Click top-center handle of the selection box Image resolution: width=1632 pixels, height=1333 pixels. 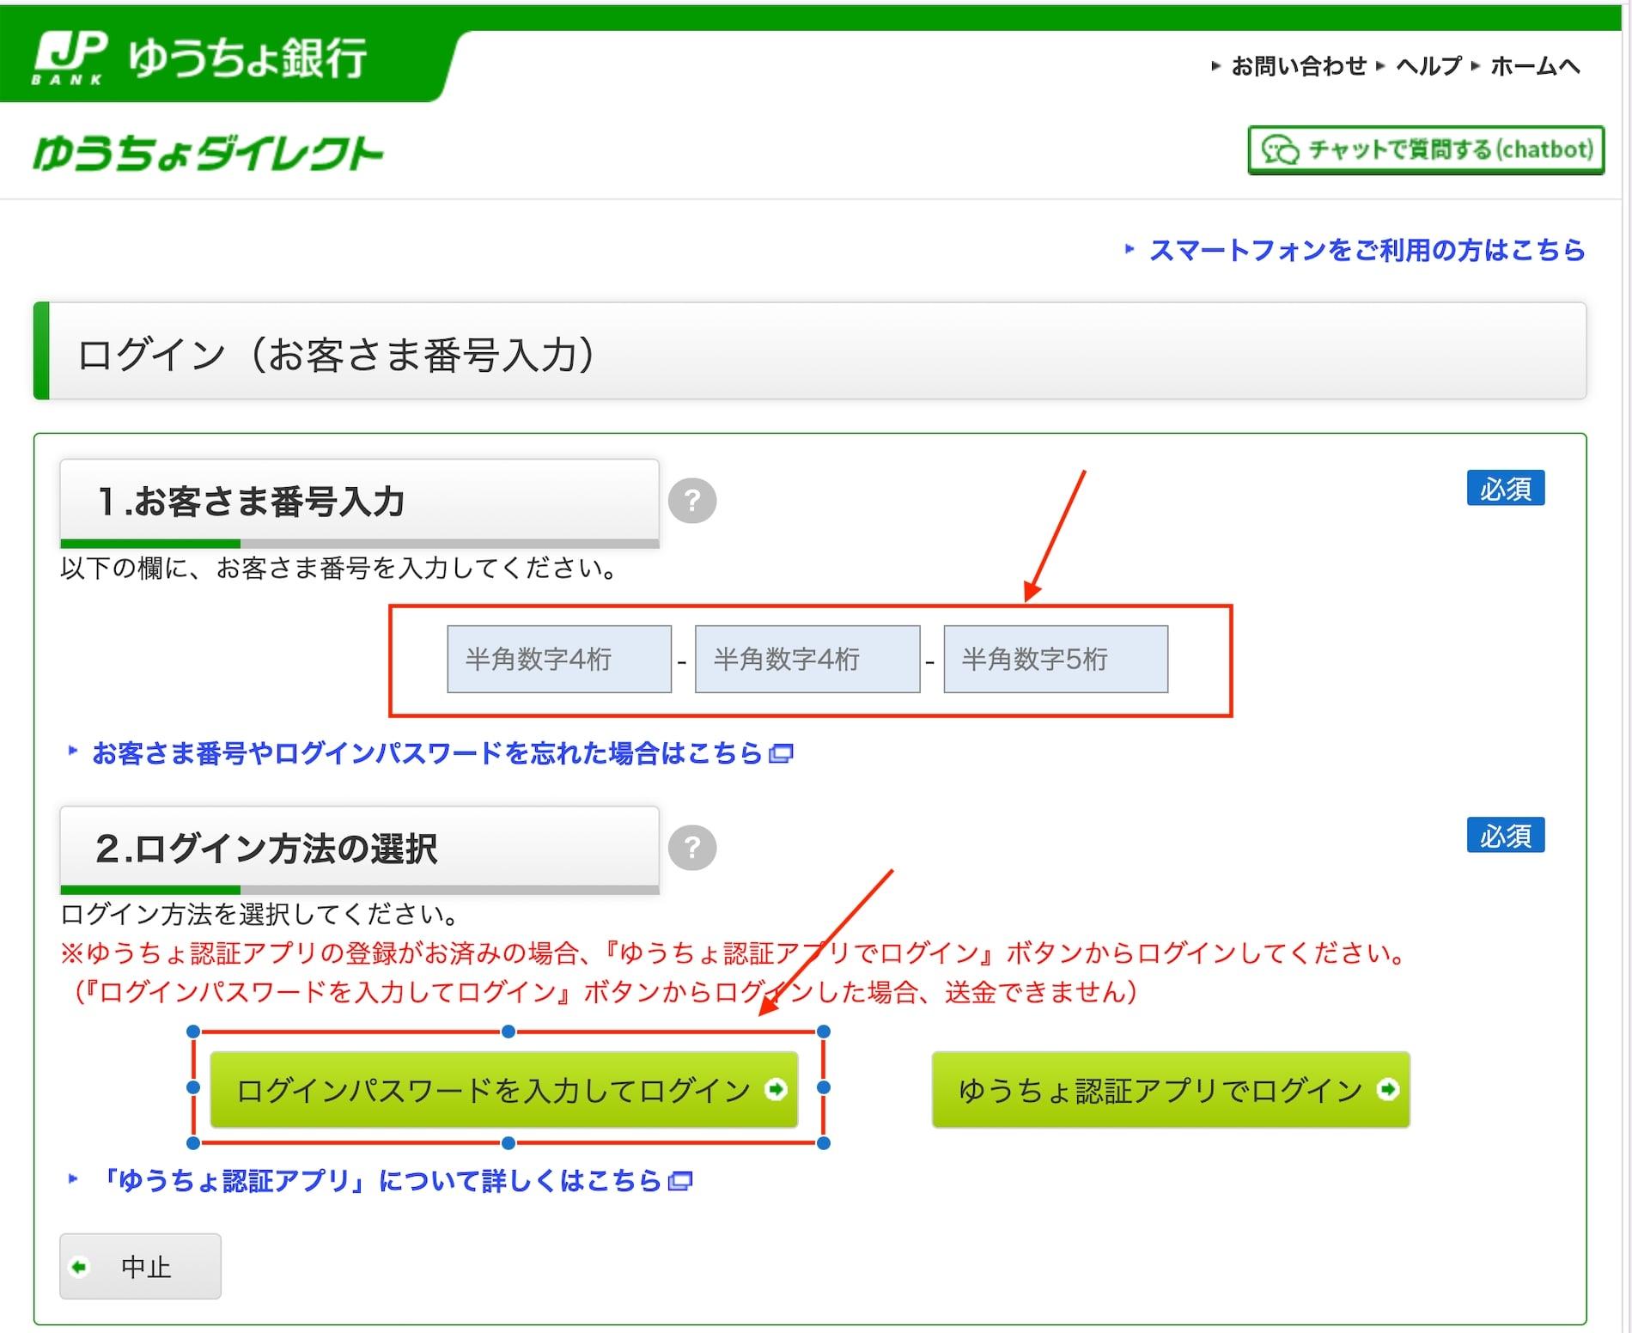click(x=508, y=1032)
